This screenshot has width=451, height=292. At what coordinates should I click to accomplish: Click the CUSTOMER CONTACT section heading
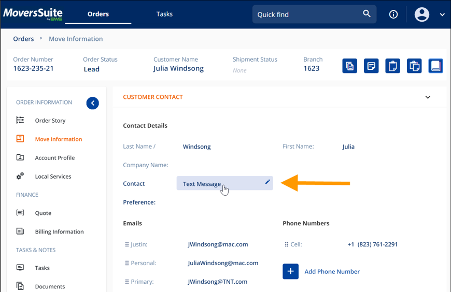click(x=153, y=97)
